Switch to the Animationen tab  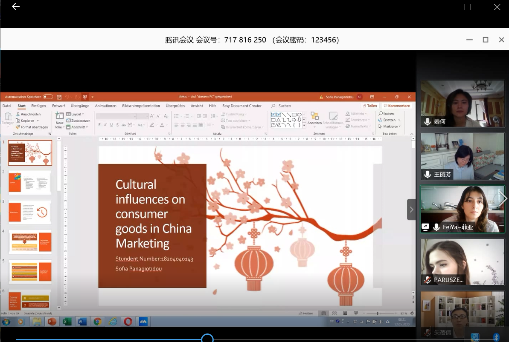click(105, 106)
